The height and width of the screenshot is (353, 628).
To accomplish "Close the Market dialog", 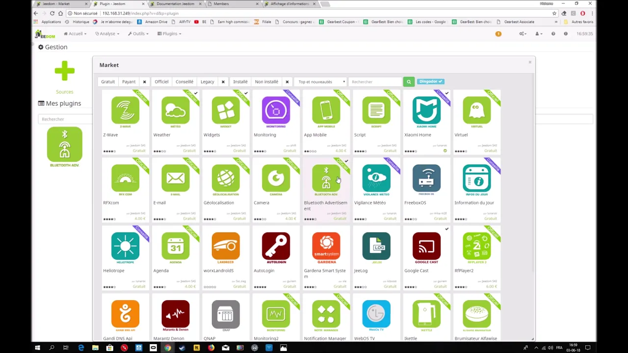I will click(x=530, y=62).
